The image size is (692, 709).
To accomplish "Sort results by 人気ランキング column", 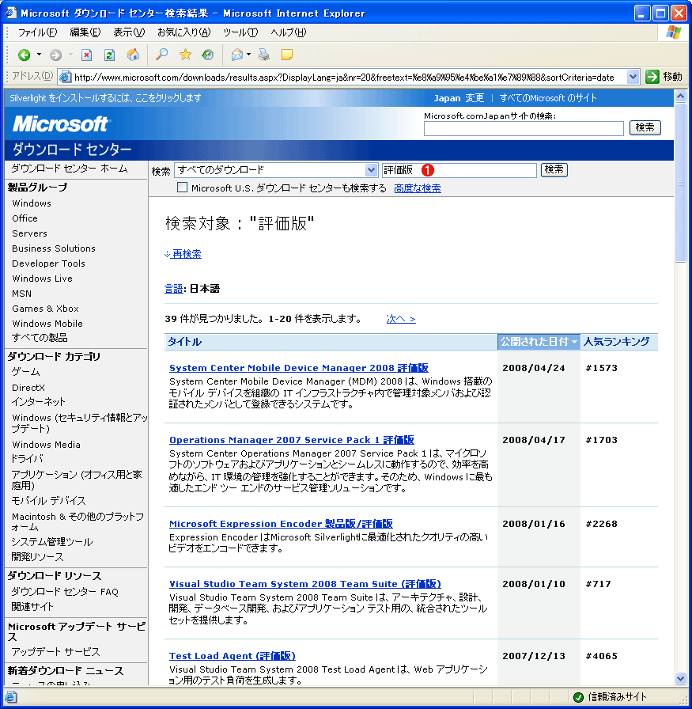I will 618,342.
